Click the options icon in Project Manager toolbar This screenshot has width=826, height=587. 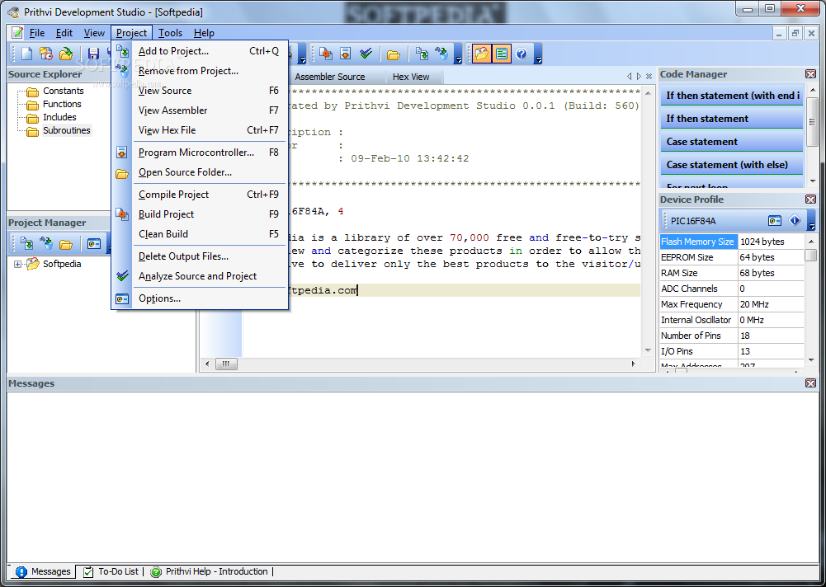pos(94,244)
